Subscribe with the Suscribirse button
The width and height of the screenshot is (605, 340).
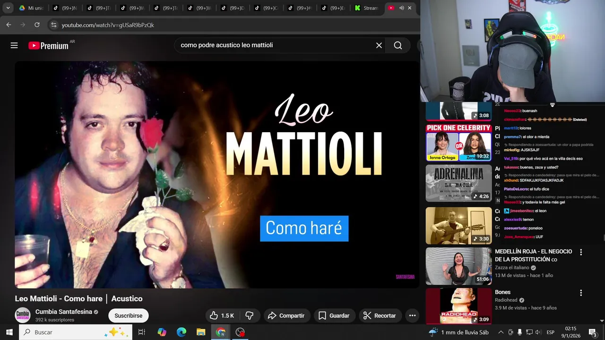click(129, 315)
